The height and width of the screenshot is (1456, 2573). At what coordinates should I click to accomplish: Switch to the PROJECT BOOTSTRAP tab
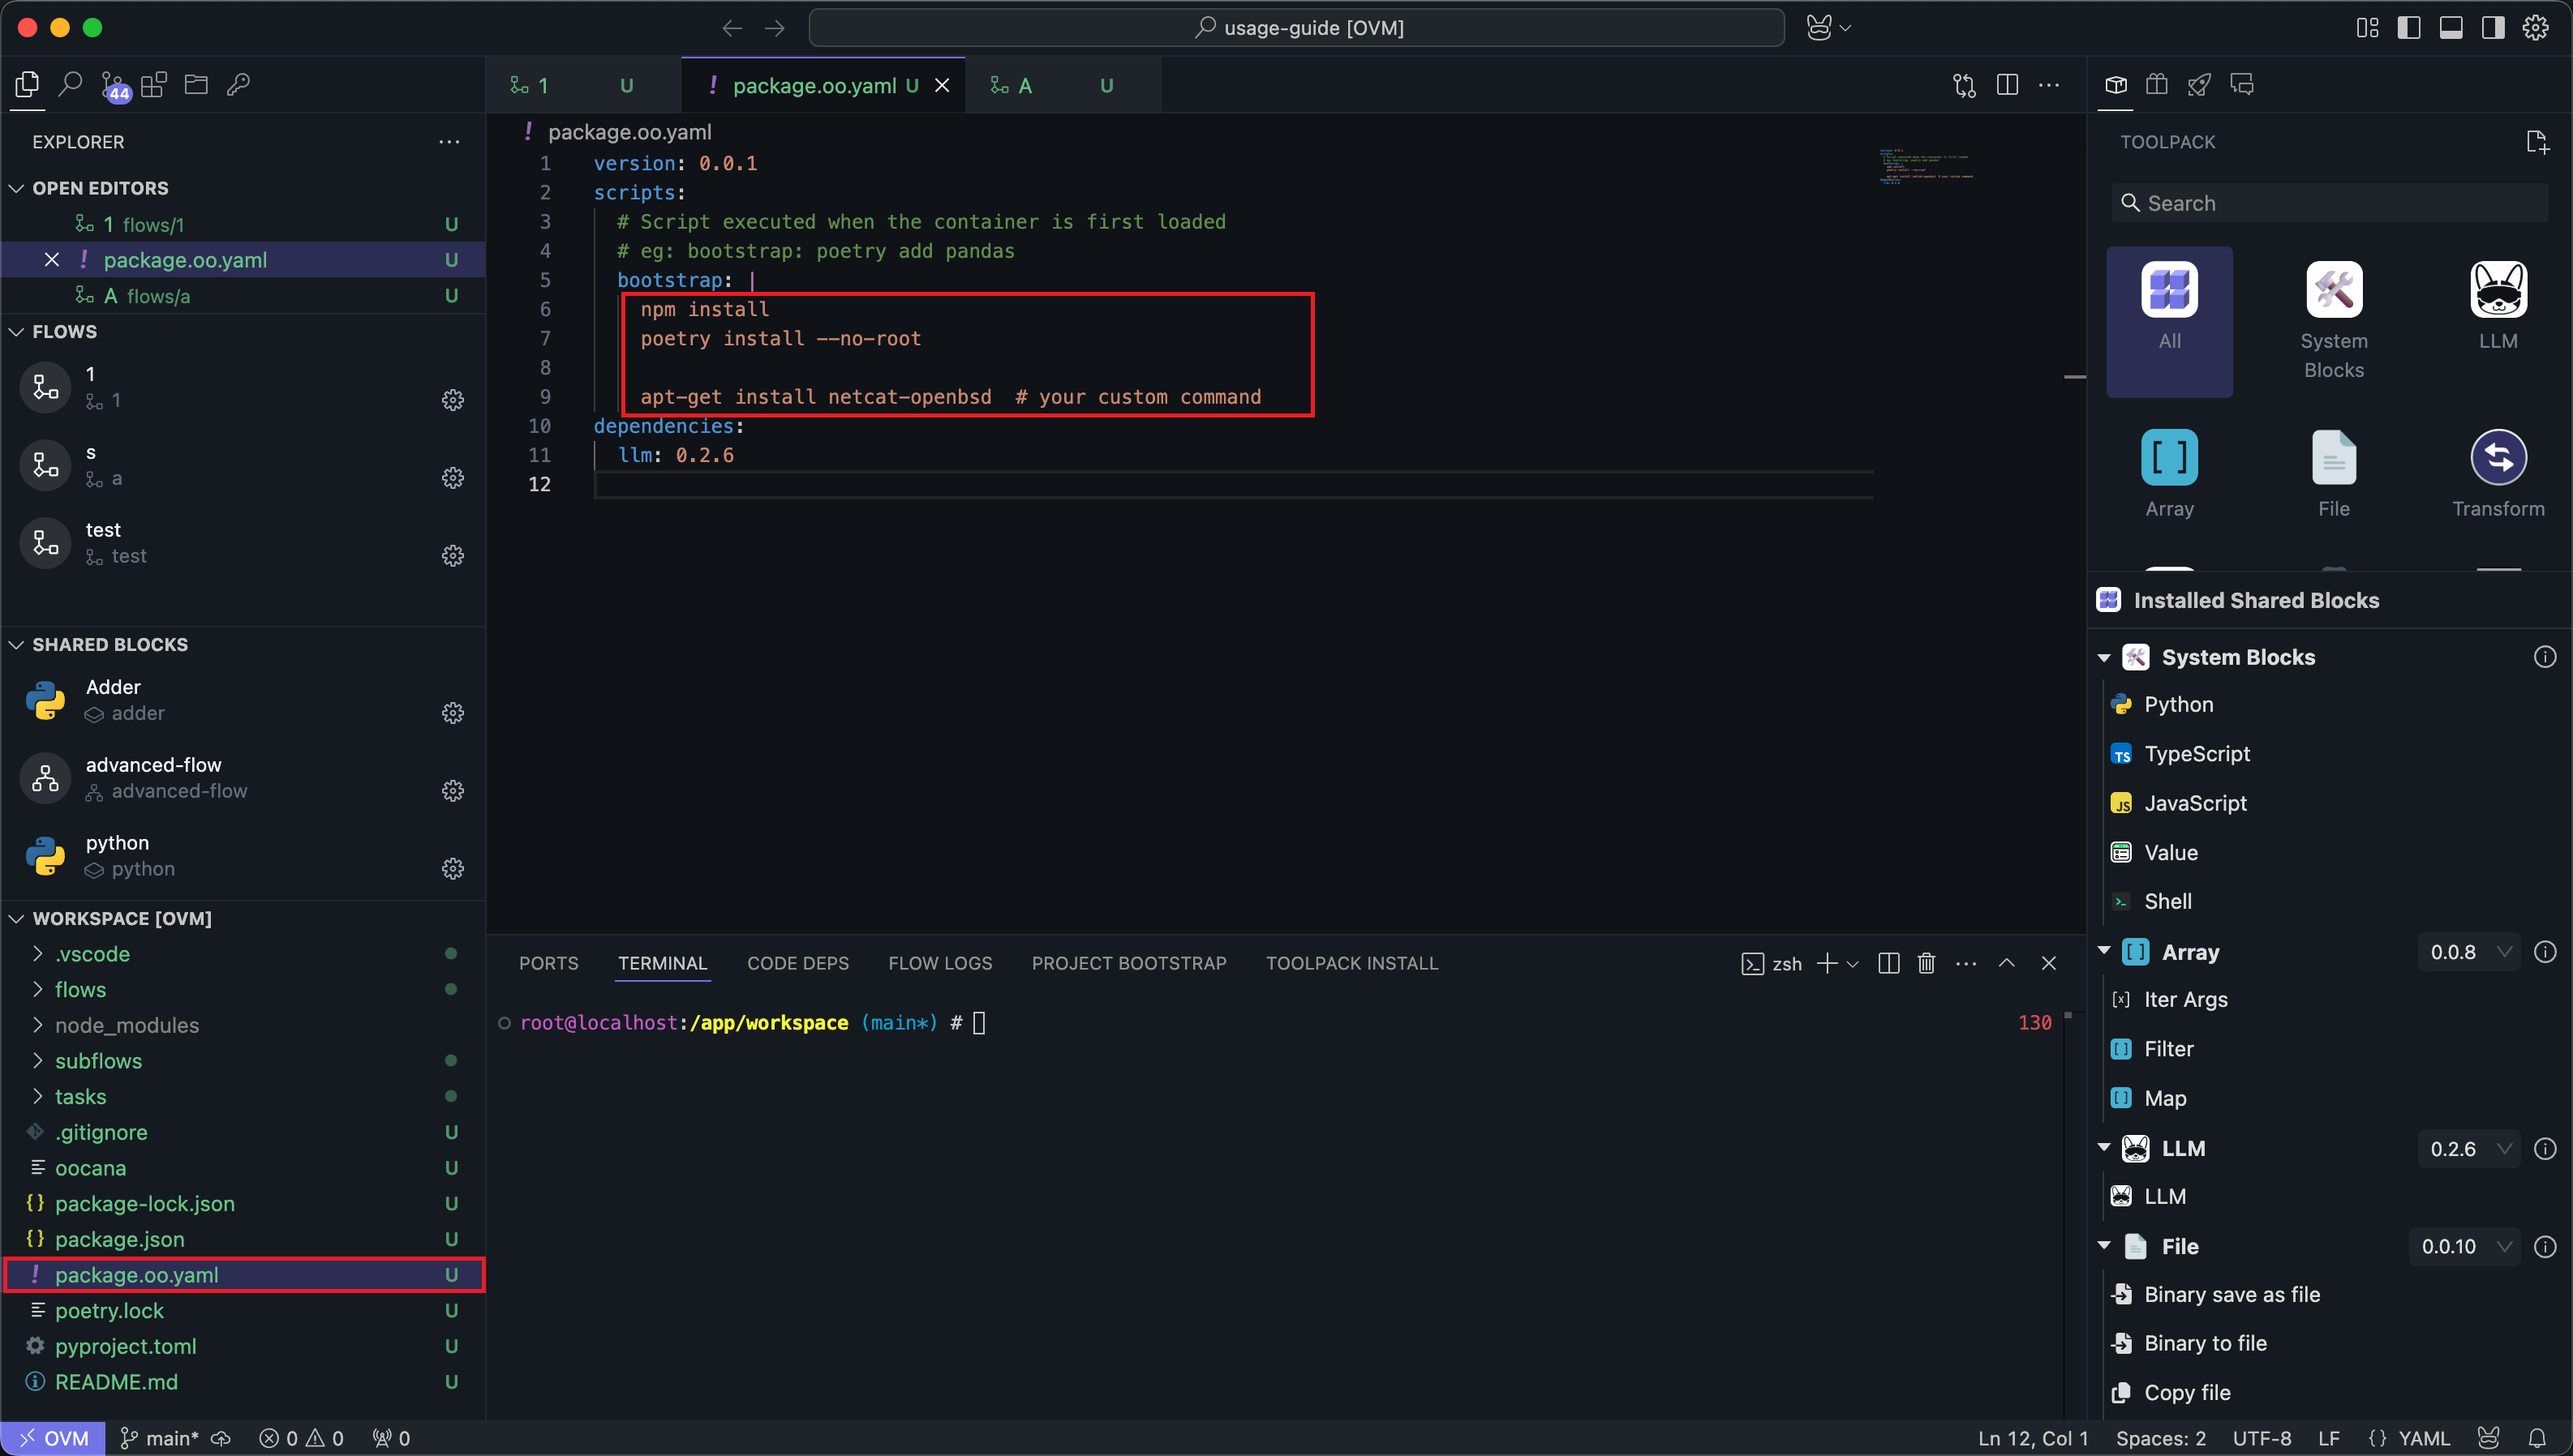click(1128, 963)
